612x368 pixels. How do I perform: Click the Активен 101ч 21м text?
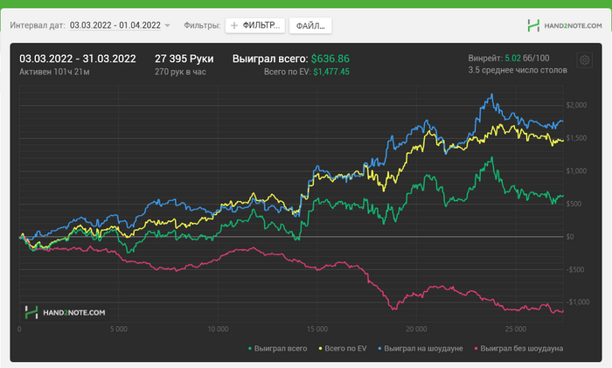(54, 72)
